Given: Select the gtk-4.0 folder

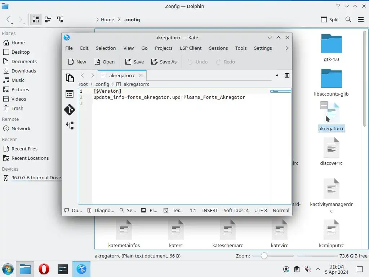Looking at the screenshot, I should click(331, 48).
